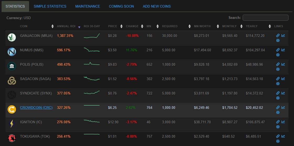Sort table by YEARLY column arrows
The image size is (294, 146).
click(x=270, y=26)
